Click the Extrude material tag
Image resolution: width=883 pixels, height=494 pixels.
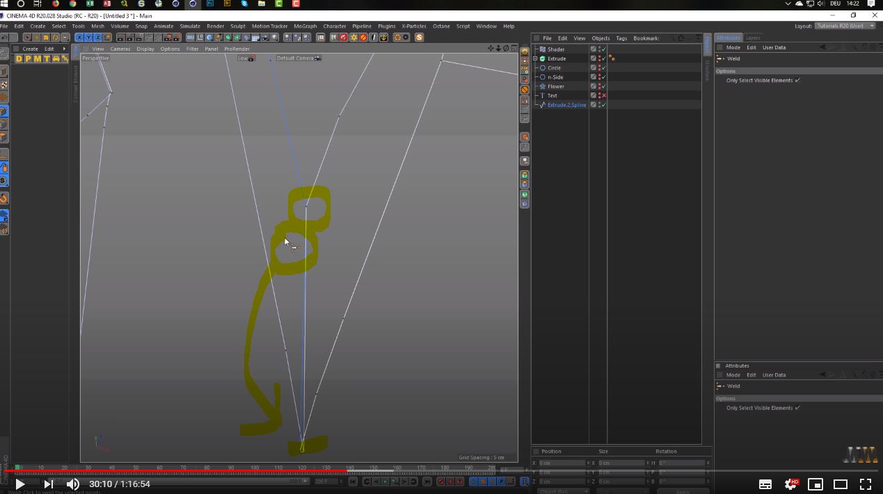tap(612, 58)
